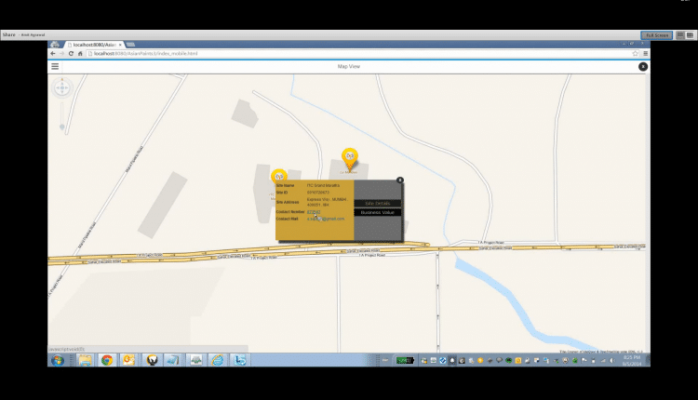This screenshot has height=400, width=698.
Task: Click the yellow map marker near Le Meridien
Action: point(350,156)
